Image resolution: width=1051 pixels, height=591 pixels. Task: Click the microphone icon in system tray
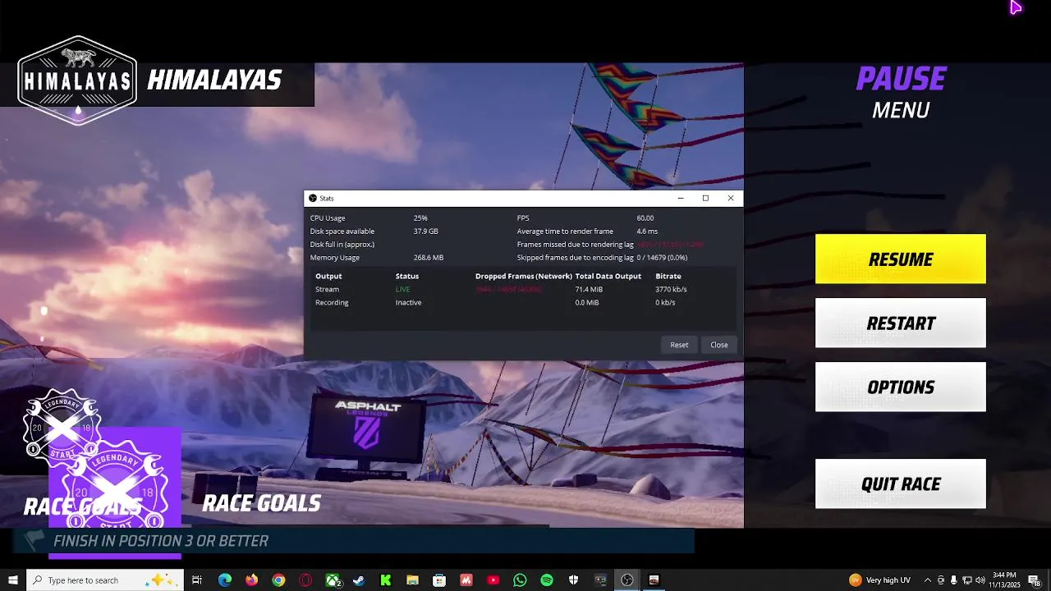point(953,580)
